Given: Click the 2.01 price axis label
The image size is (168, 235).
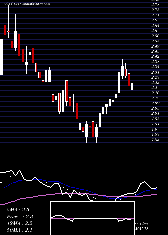Looking at the screenshot, I should [155, 113].
